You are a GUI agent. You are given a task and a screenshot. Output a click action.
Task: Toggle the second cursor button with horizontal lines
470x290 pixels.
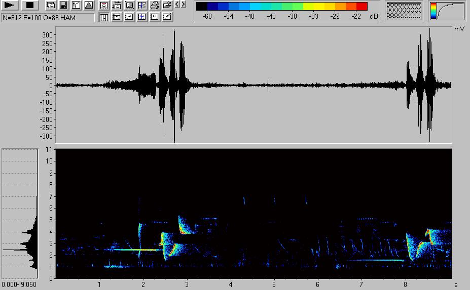117,17
